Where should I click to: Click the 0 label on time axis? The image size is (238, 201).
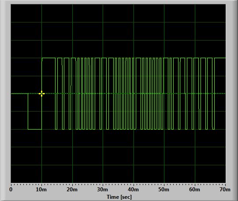pos(11,190)
